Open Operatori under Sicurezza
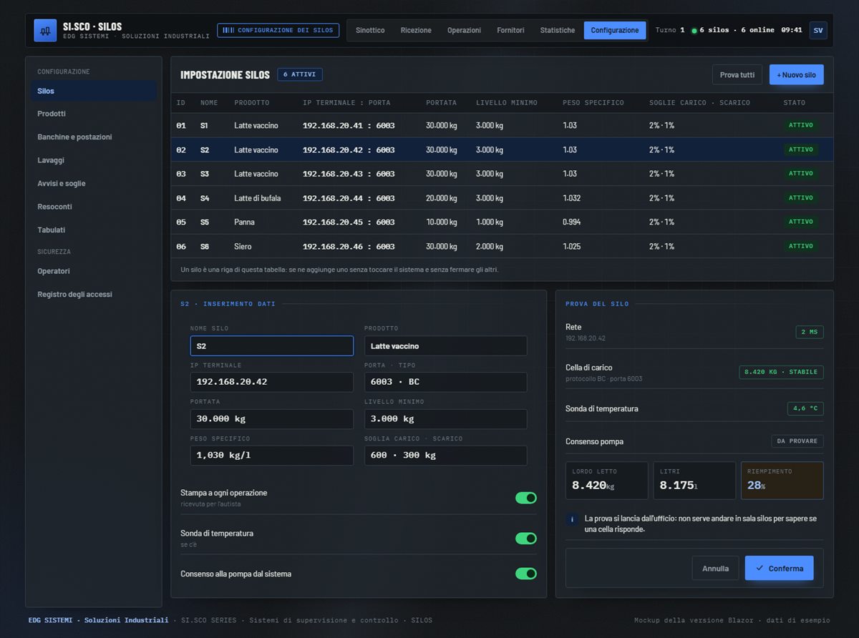859x638 pixels. pyautogui.click(x=93, y=271)
